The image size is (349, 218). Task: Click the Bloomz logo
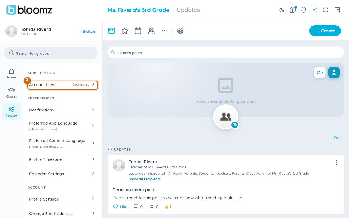tap(29, 10)
